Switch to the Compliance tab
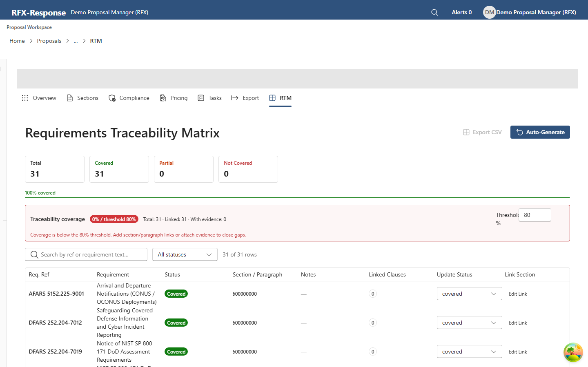Viewport: 588px width, 367px height. [129, 98]
